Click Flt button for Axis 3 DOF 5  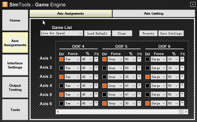[x=139, y=77]
